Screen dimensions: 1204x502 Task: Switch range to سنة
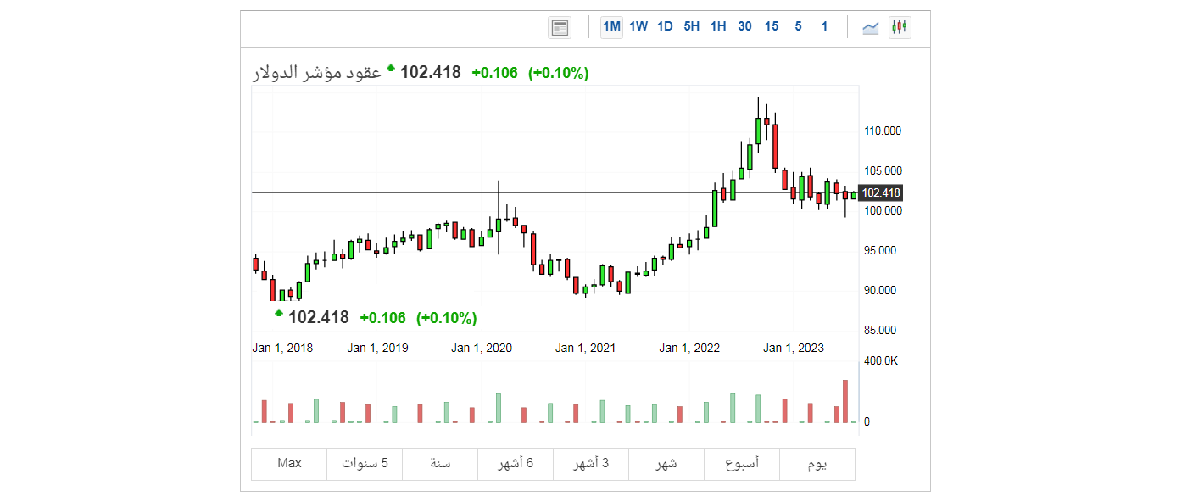pos(440,463)
